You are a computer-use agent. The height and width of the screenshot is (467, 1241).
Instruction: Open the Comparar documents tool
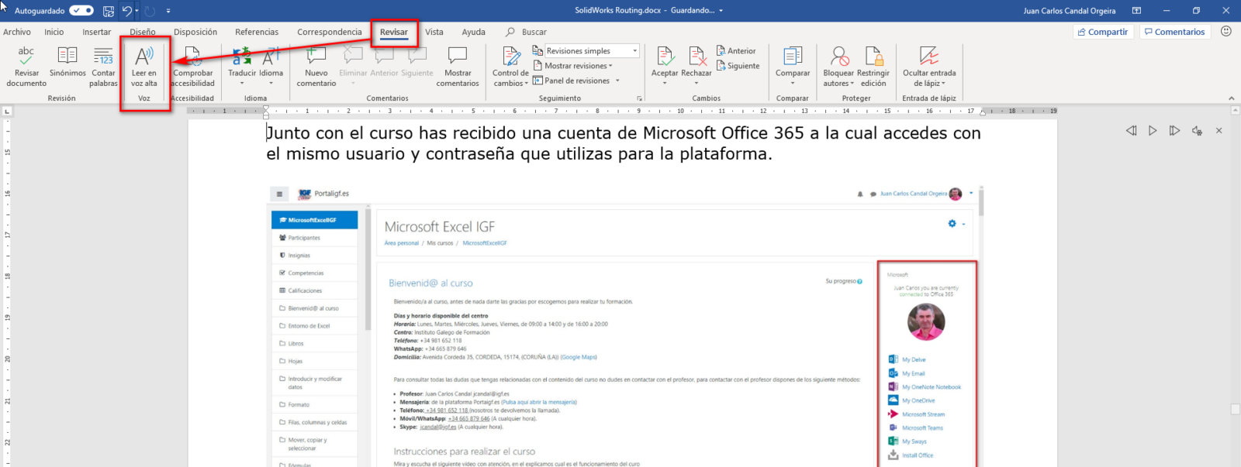click(x=792, y=57)
